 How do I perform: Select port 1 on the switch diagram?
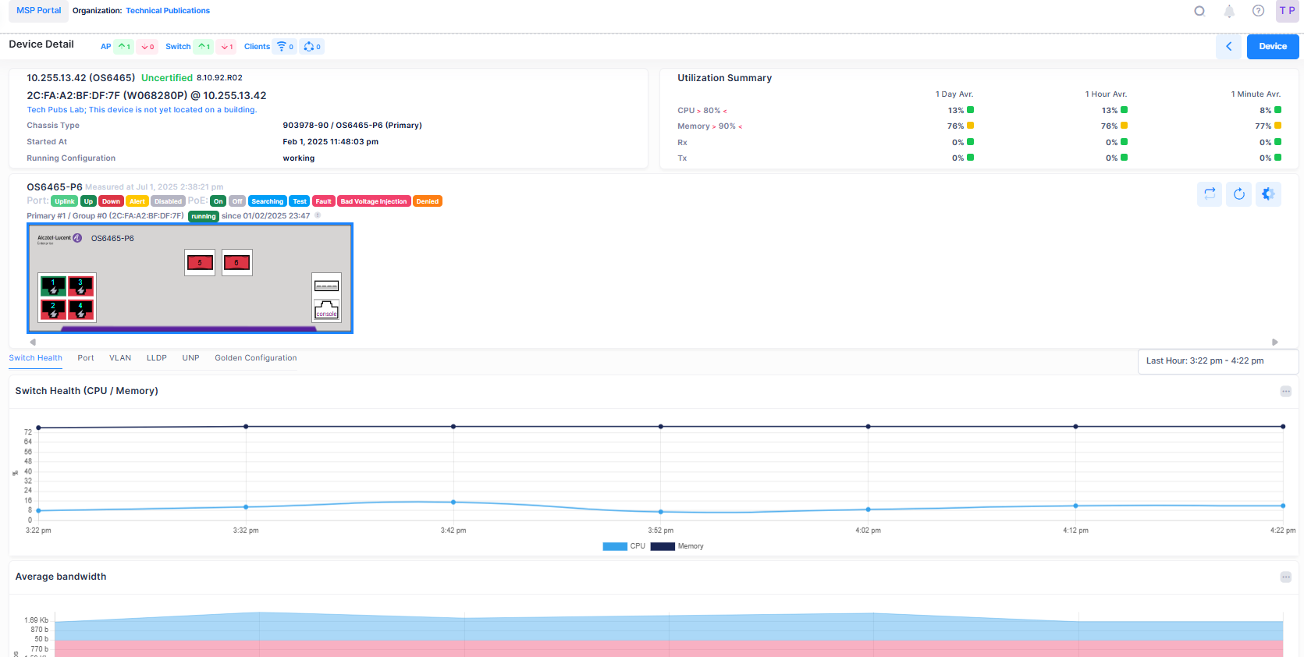click(x=53, y=286)
